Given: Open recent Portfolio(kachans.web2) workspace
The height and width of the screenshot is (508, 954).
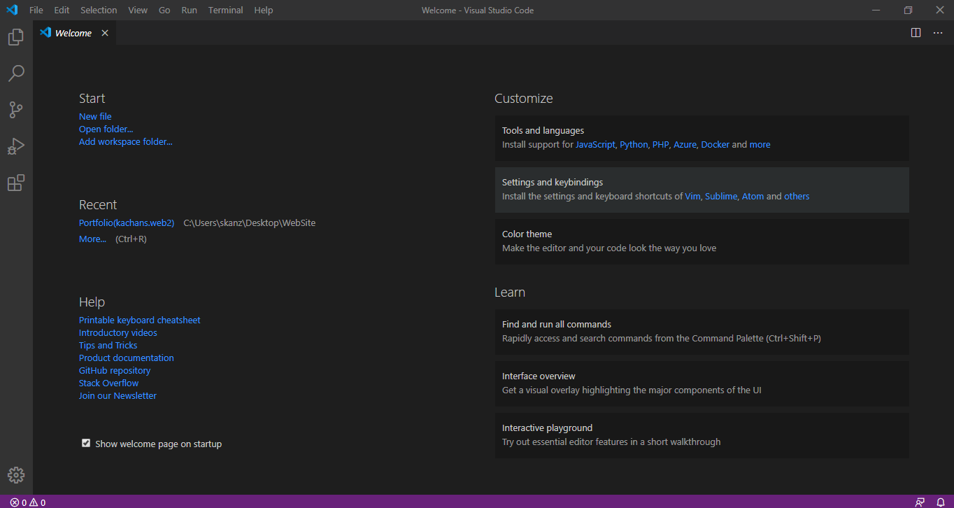Looking at the screenshot, I should 127,223.
